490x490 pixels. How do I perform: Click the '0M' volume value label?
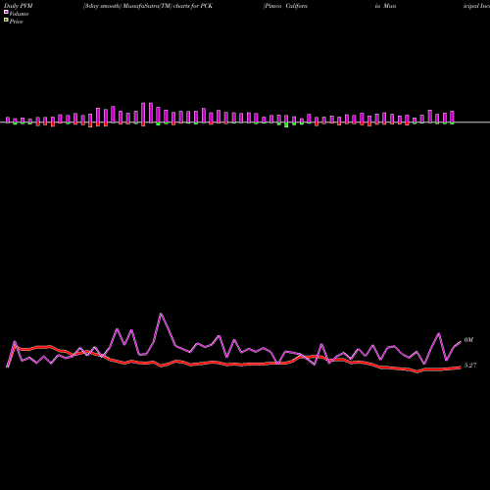(x=468, y=340)
